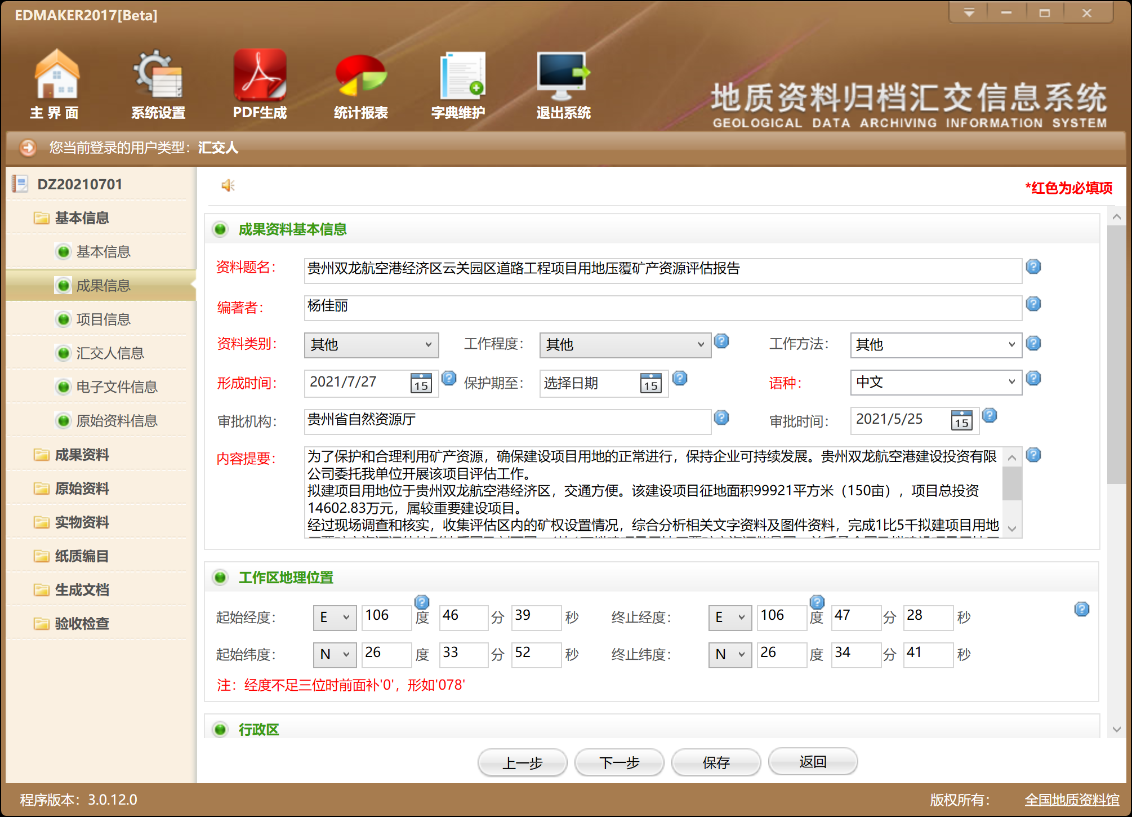Click help icon next to 资料题名

pos(1033,267)
